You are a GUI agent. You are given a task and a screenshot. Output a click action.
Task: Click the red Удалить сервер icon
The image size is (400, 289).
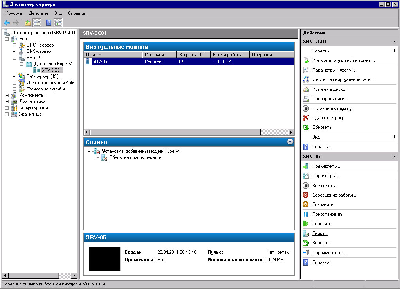click(306, 118)
